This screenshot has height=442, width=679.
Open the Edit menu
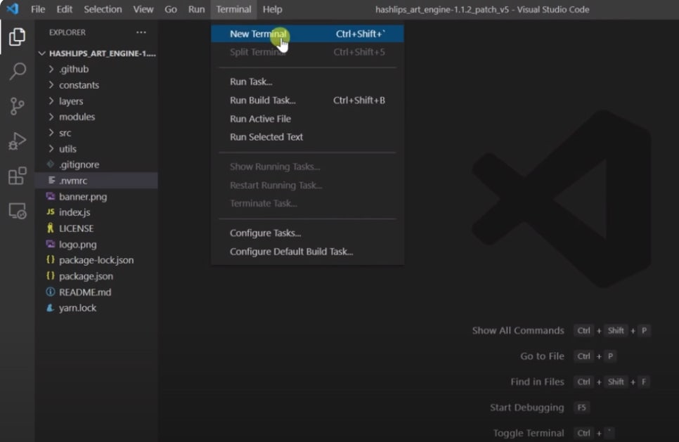tap(64, 9)
